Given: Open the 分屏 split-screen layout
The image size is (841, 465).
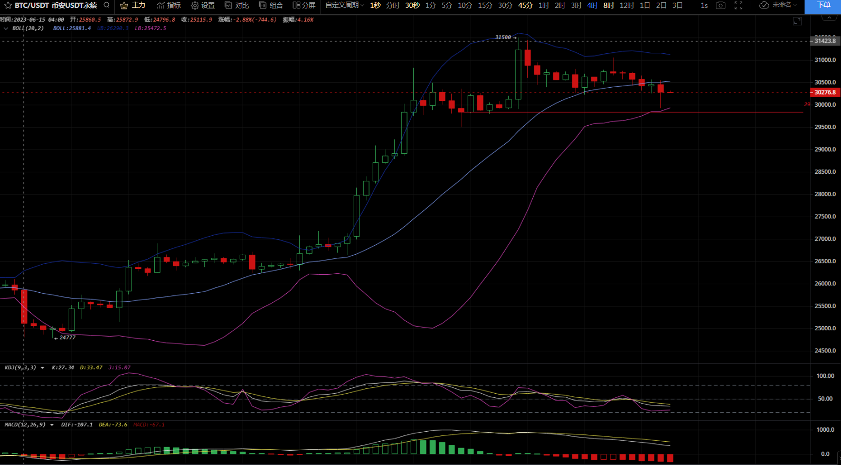Looking at the screenshot, I should point(304,5).
